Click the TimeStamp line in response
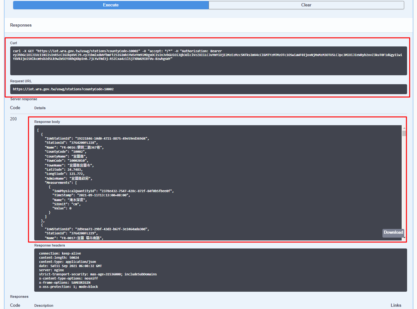This screenshot has height=309, width=417. 91,195
